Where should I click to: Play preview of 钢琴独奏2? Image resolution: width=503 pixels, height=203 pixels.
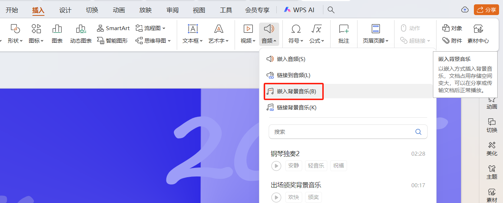click(276, 166)
